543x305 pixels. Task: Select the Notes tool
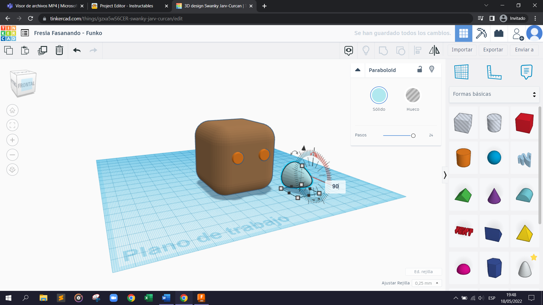click(526, 72)
